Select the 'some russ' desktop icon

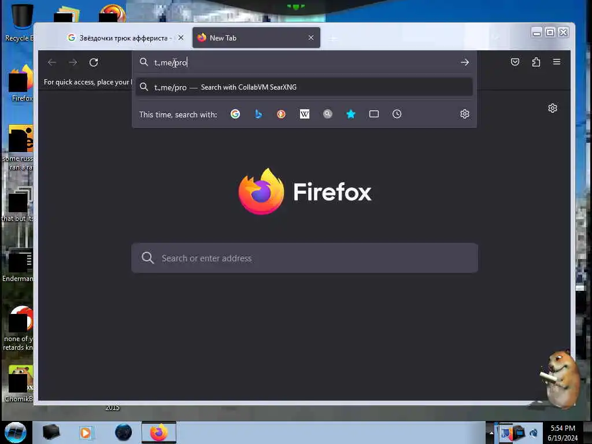pos(18,148)
